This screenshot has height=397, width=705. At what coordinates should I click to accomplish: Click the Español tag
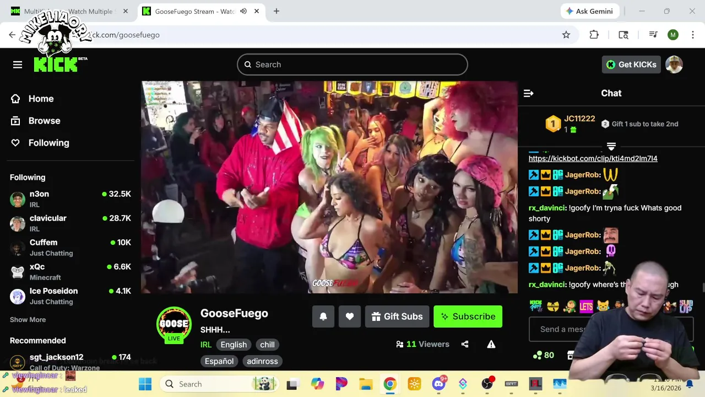click(219, 361)
